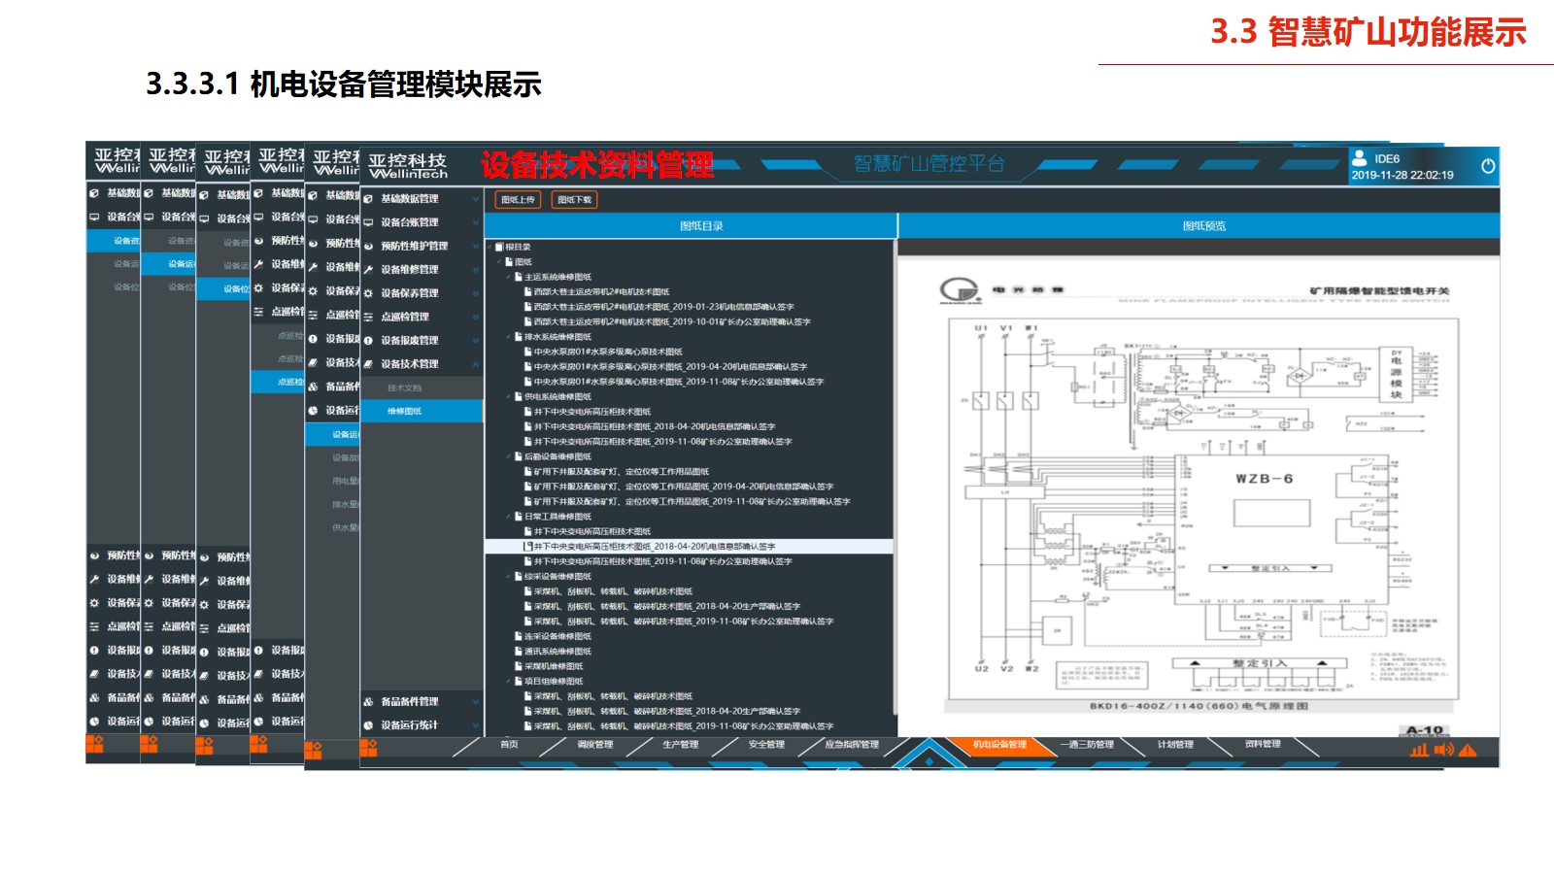Click the wrench icon for 设备维修管理
Viewport: 1554px width, 874px height.
coord(369,270)
